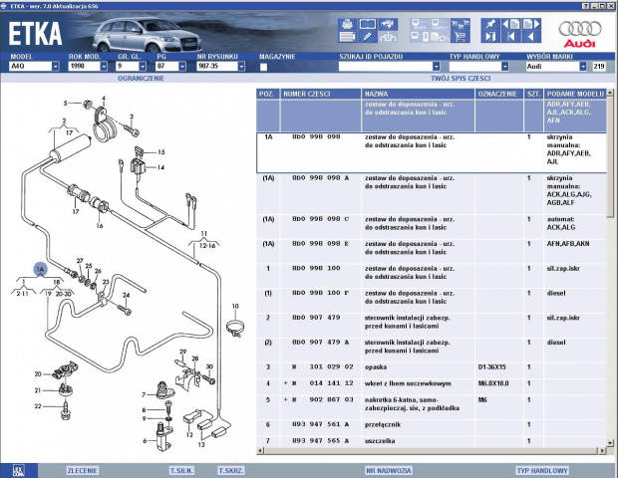Select the uszczelka row 893 947 565 A
The image size is (618, 478).
click(432, 441)
